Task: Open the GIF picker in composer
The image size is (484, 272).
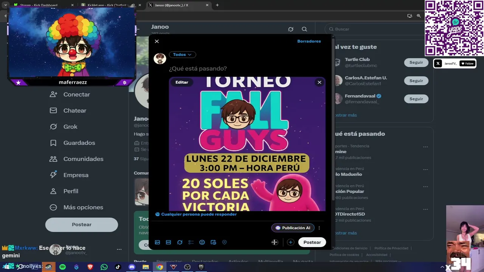Action: tap(169, 242)
